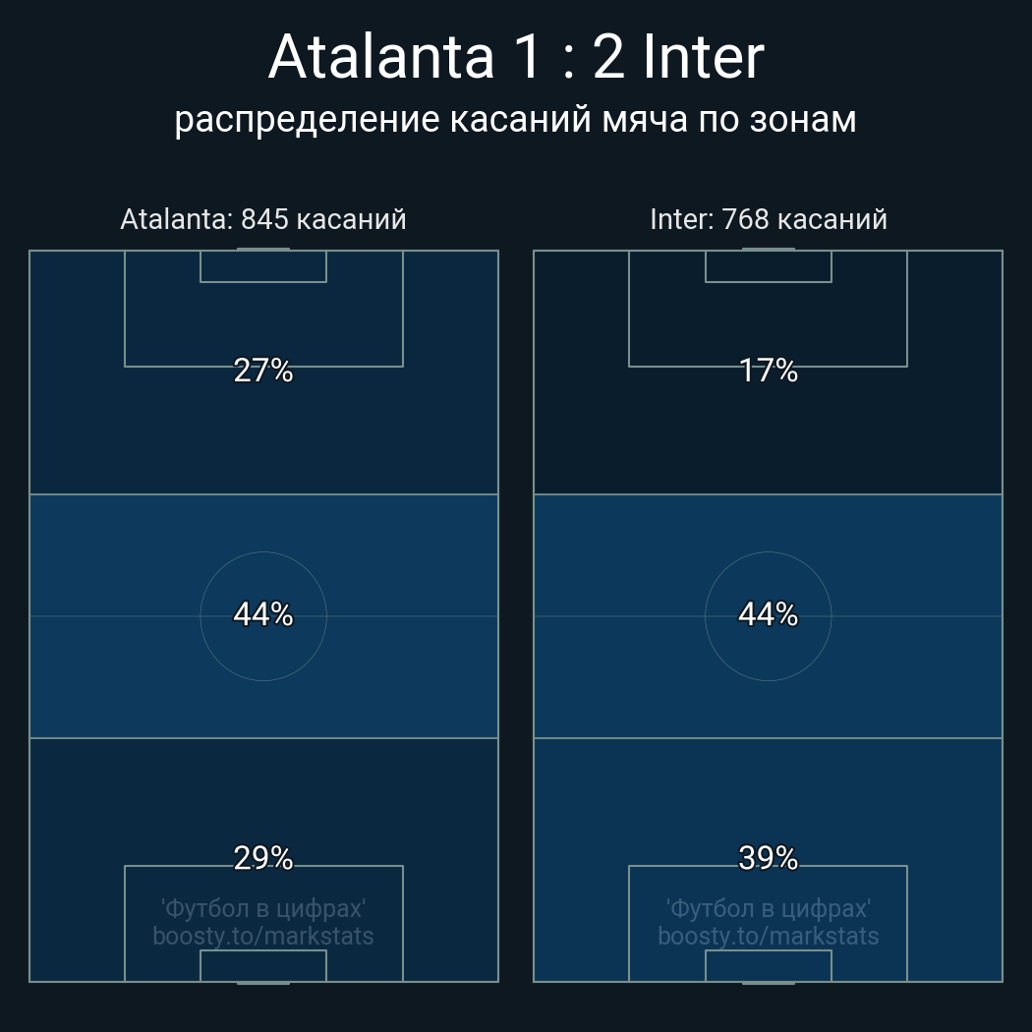Click the Atalanta 1 : 2 Inter title
The image size is (1032, 1032).
click(516, 57)
